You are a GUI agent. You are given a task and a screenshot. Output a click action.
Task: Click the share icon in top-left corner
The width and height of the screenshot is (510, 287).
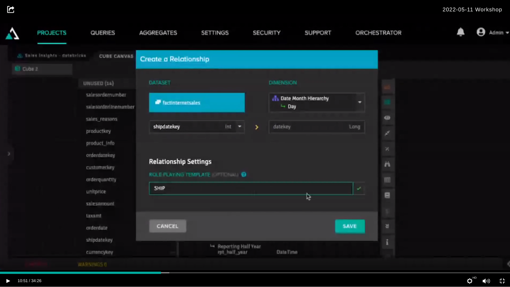[x=10, y=10]
